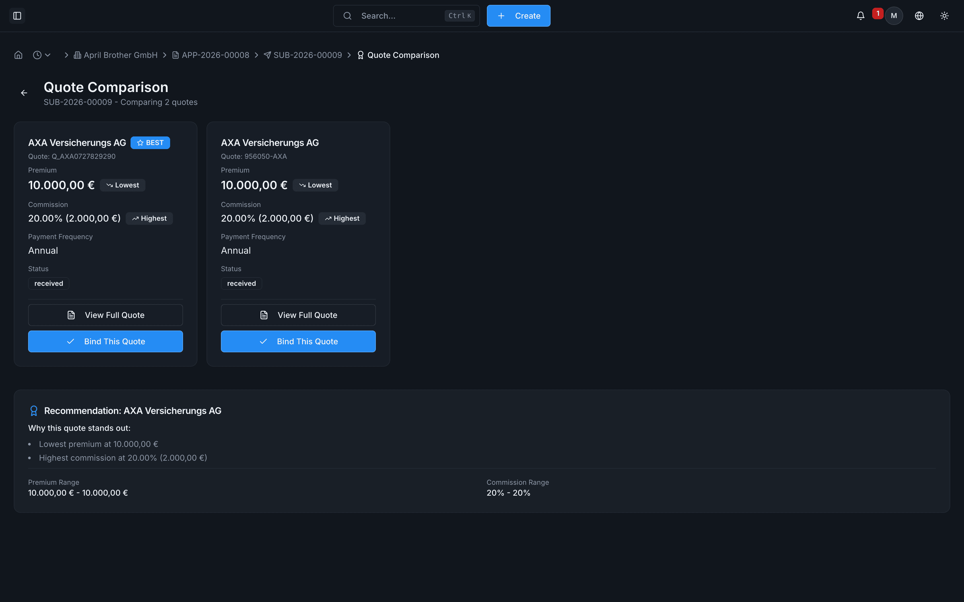Open the M user avatar menu
Viewport: 964px width, 602px height.
pyautogui.click(x=893, y=16)
